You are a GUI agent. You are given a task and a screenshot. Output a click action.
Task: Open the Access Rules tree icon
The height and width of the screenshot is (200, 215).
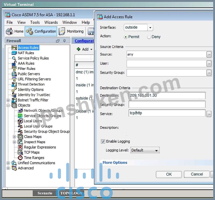tap(14, 48)
